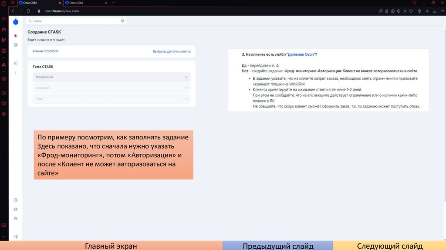
Task: Open the player icon in Opera sidebar
Action: pos(3,79)
